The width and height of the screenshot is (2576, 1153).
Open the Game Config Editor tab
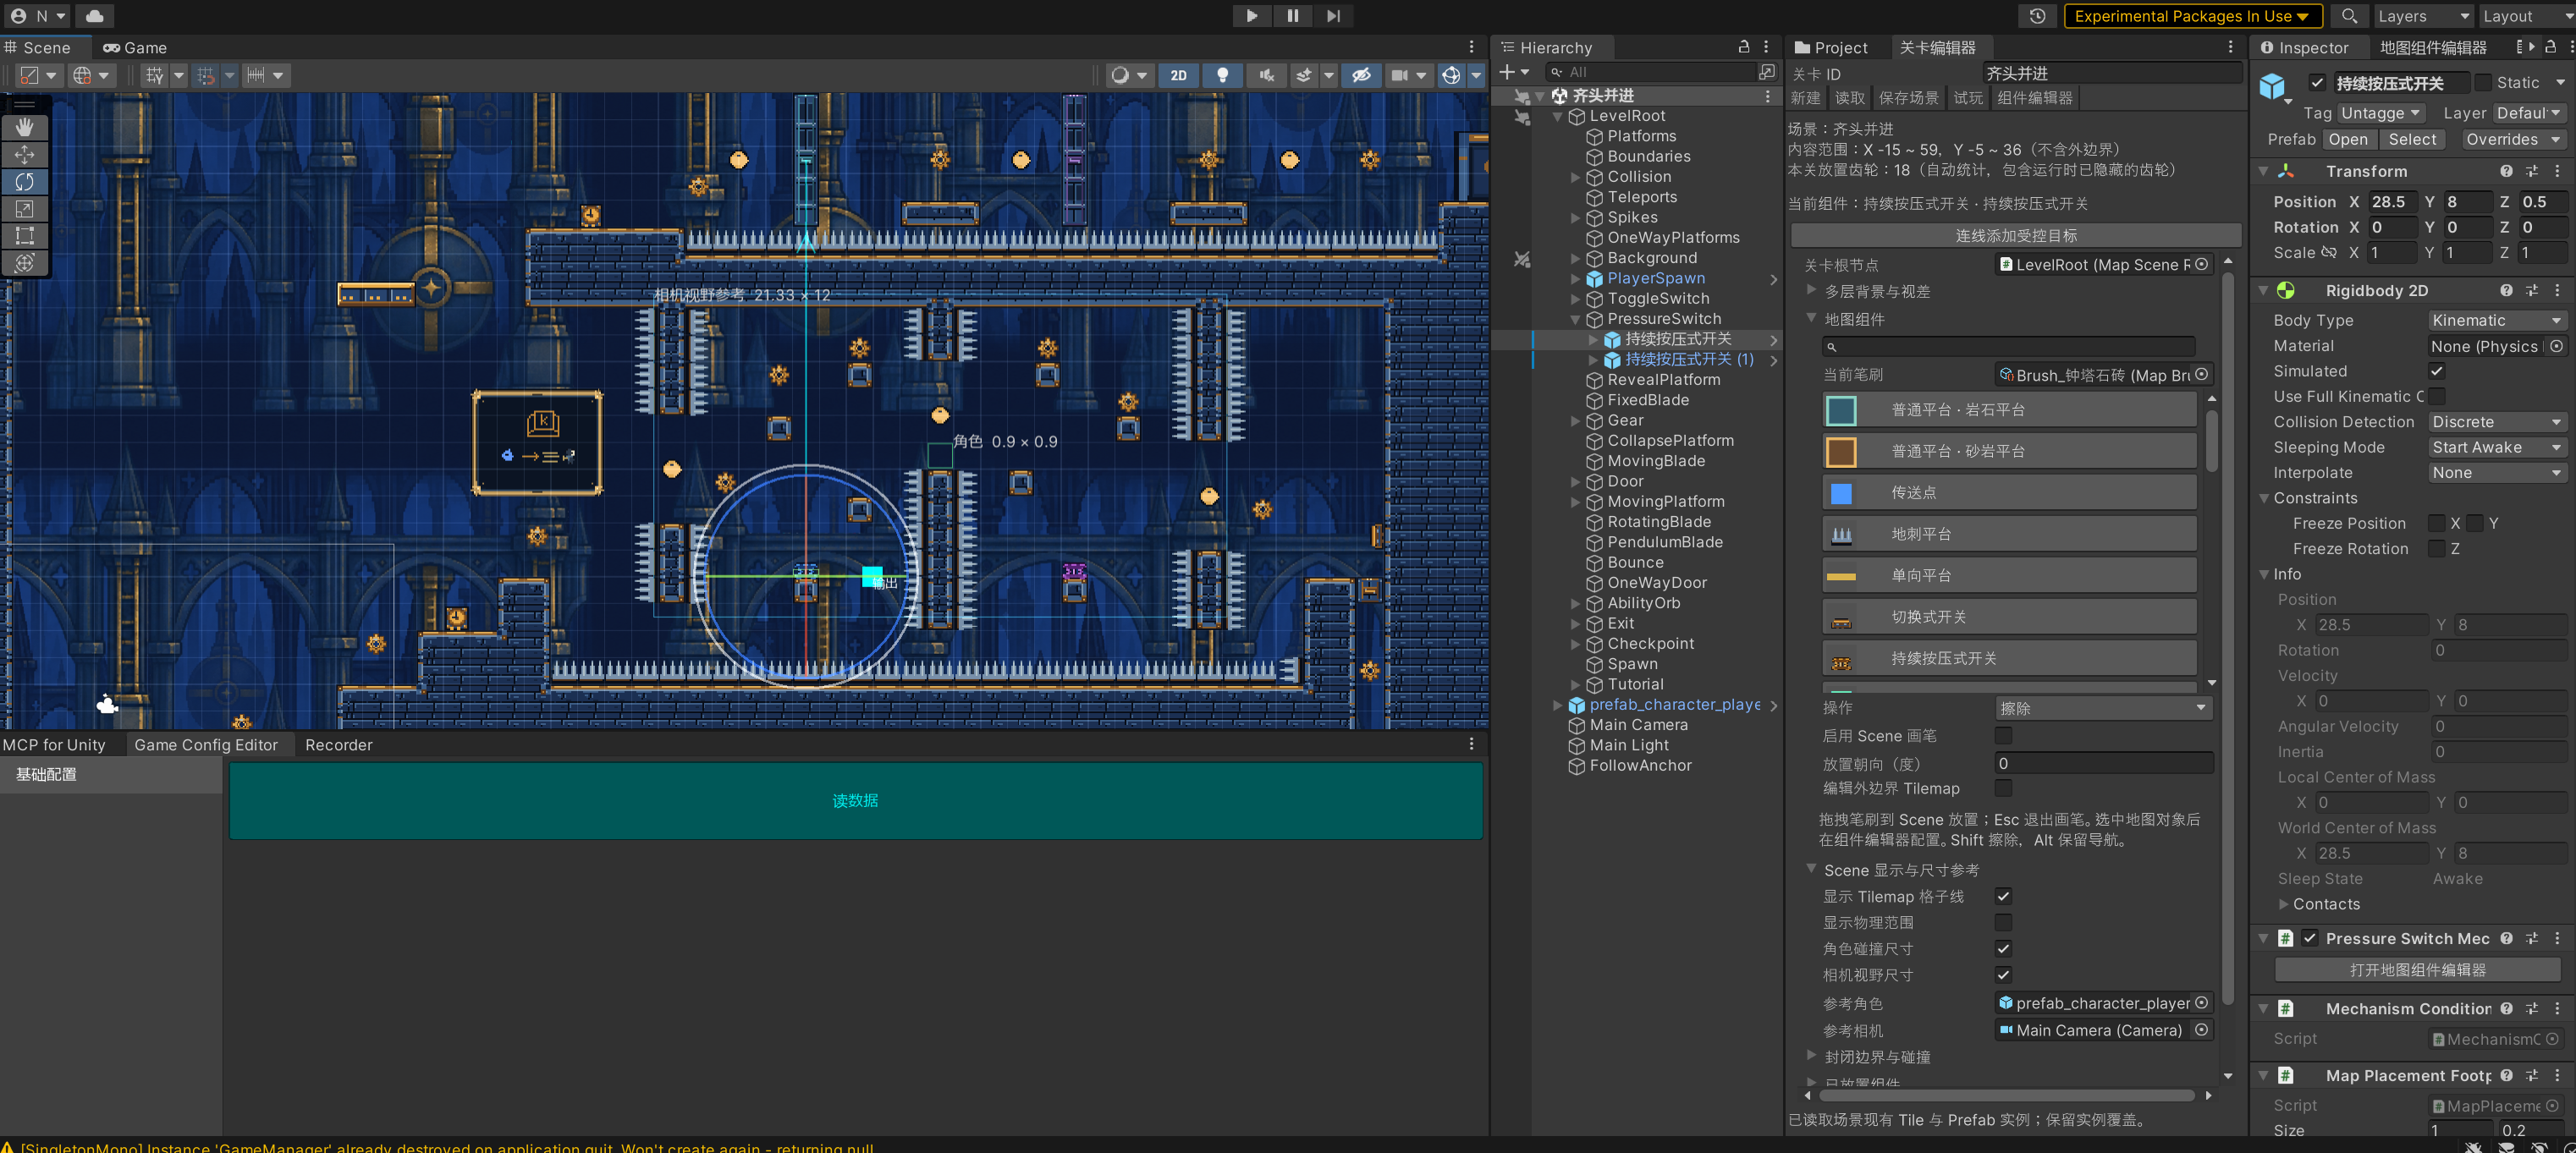click(206, 745)
